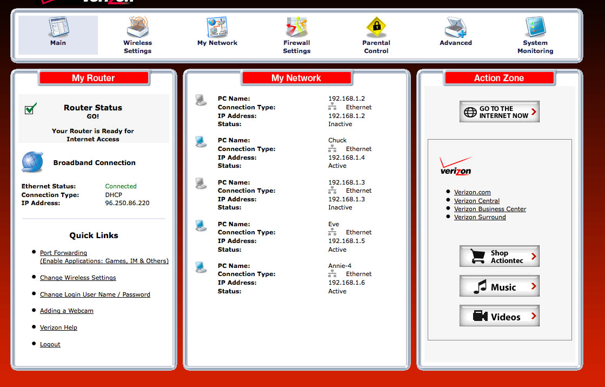Click the PC name Chuck
The width and height of the screenshot is (605, 387).
[337, 140]
